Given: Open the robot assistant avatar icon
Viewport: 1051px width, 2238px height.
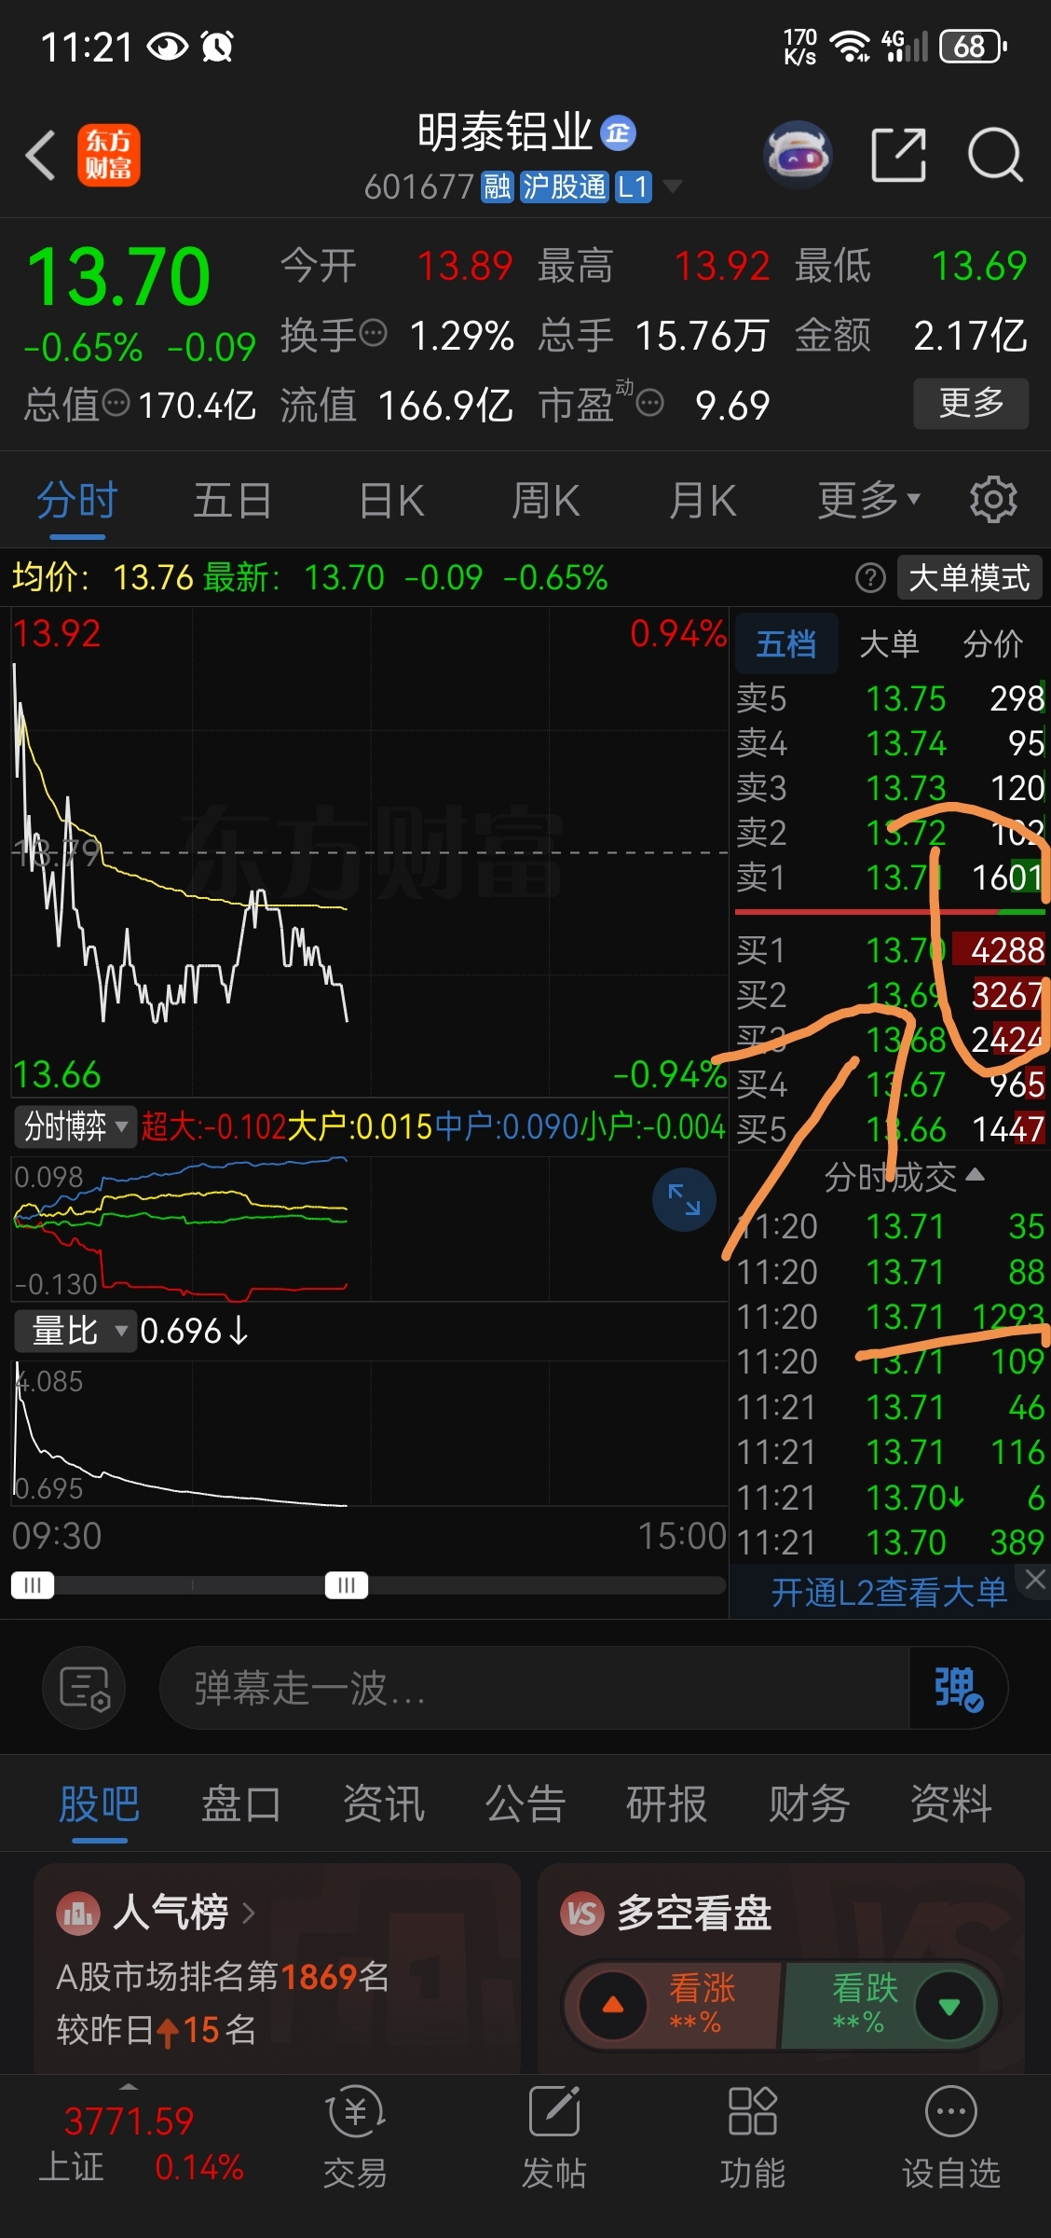Looking at the screenshot, I should click(x=798, y=155).
